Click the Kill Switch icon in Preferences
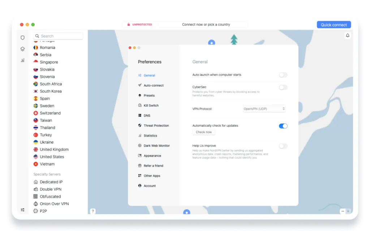 [140, 105]
